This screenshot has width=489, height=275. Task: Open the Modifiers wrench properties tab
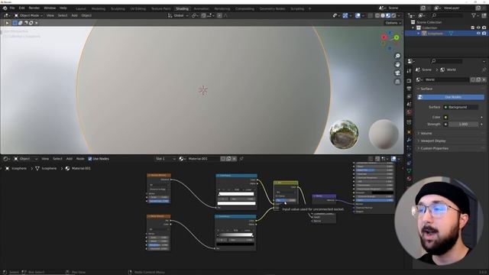click(x=409, y=140)
